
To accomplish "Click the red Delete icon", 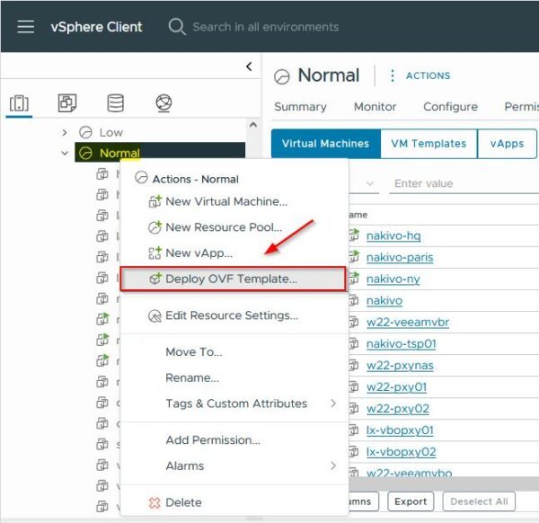I will (x=155, y=502).
